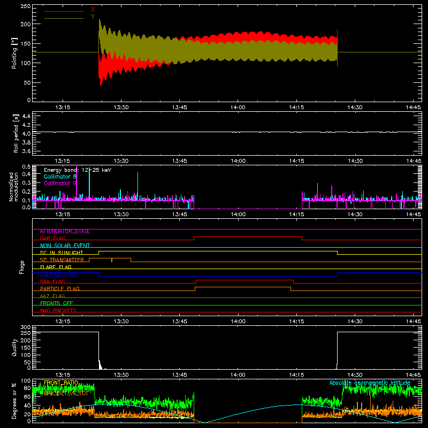
Task: Click 14:45 time label under Quality plot
Action: (x=413, y=375)
